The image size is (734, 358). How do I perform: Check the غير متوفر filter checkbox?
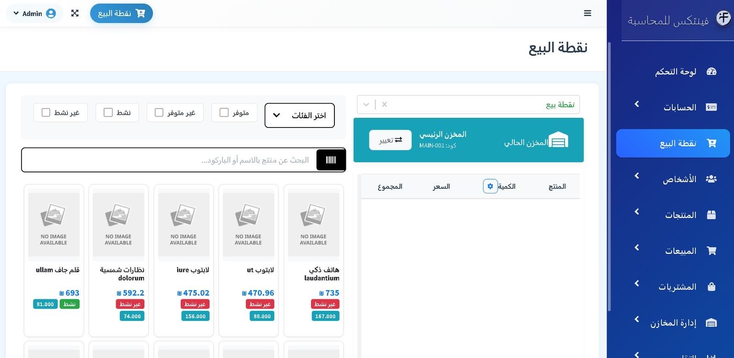click(159, 112)
